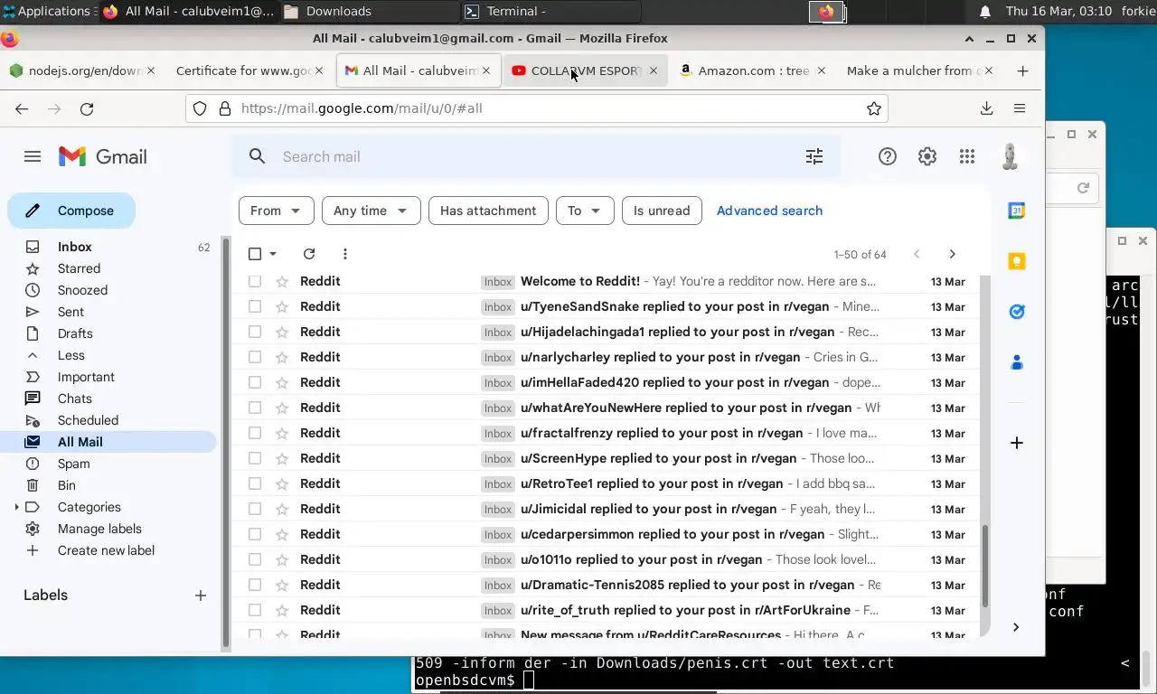Tick the select all messages checkbox
The image size is (1157, 694).
click(x=255, y=254)
